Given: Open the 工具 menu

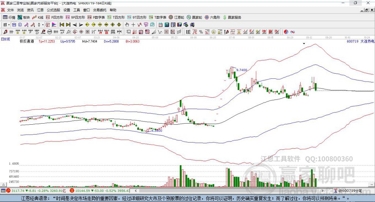Looking at the screenshot, I should tap(77, 10).
